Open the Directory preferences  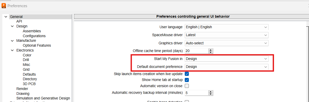pos(30,79)
